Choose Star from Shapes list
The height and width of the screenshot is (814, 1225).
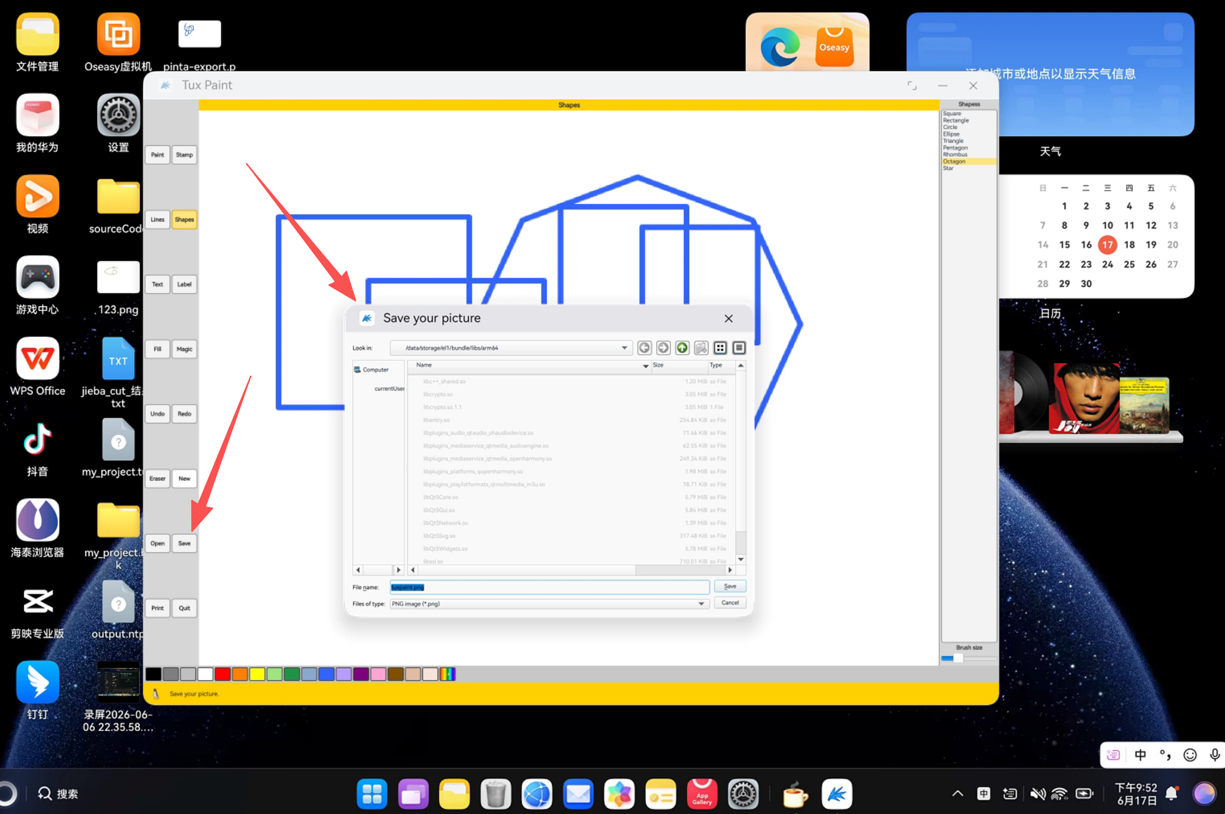968,168
